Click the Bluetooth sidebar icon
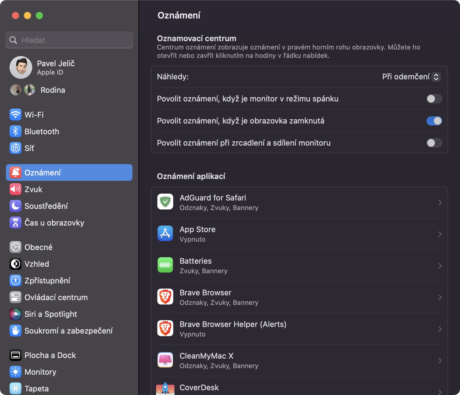The width and height of the screenshot is (460, 395). (x=16, y=131)
